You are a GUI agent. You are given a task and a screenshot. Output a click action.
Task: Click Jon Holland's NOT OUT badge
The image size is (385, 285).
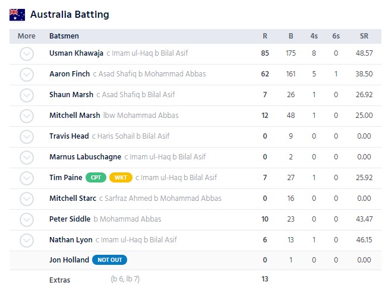coord(109,260)
